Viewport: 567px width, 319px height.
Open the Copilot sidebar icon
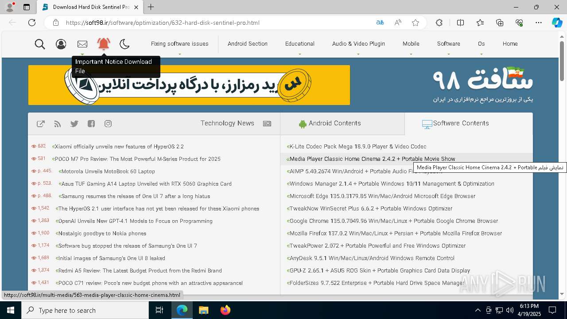click(x=557, y=23)
